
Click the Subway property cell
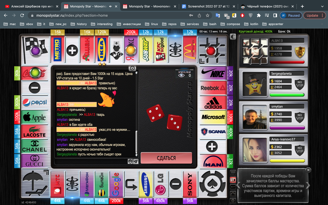point(146,49)
